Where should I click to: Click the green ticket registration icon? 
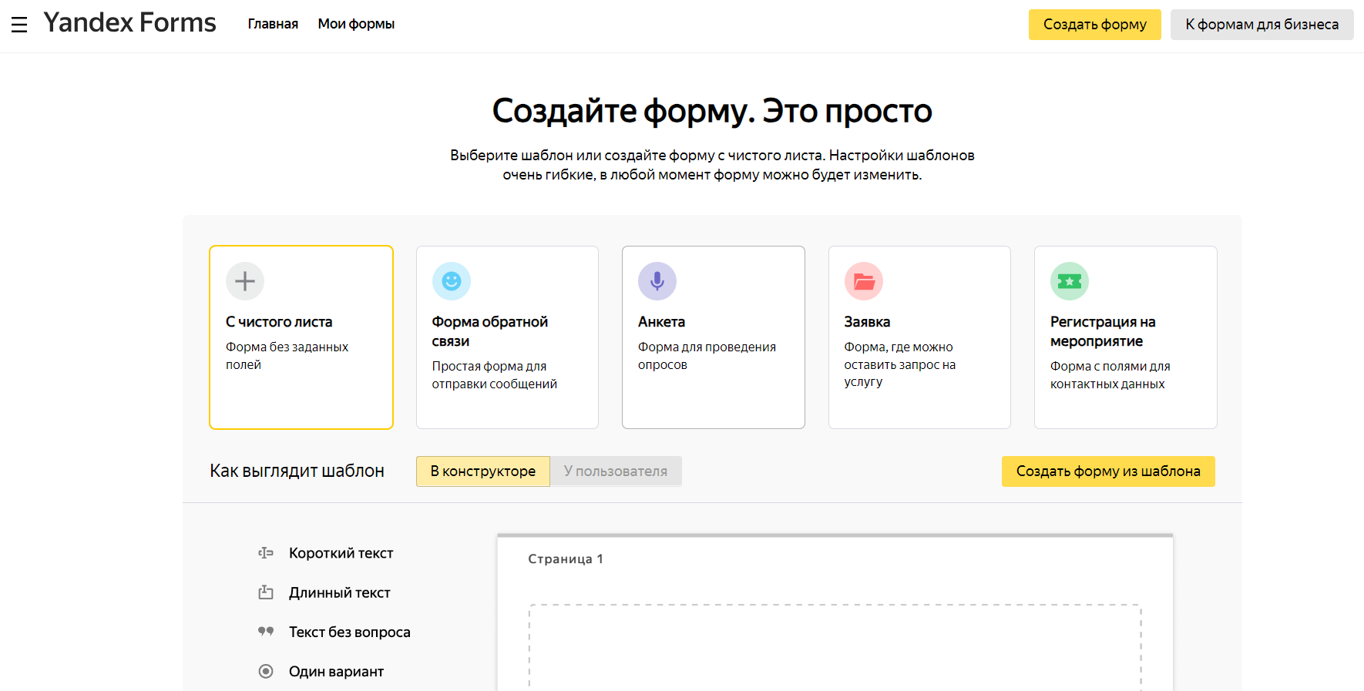1070,281
